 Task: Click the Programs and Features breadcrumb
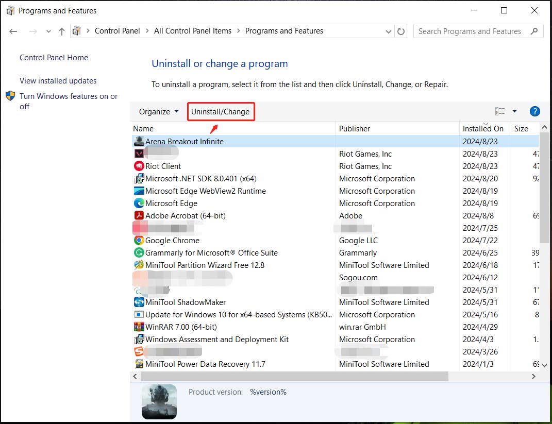[284, 31]
